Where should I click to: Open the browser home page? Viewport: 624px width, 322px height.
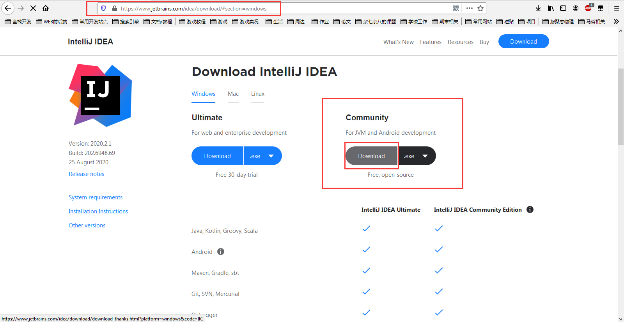point(46,8)
